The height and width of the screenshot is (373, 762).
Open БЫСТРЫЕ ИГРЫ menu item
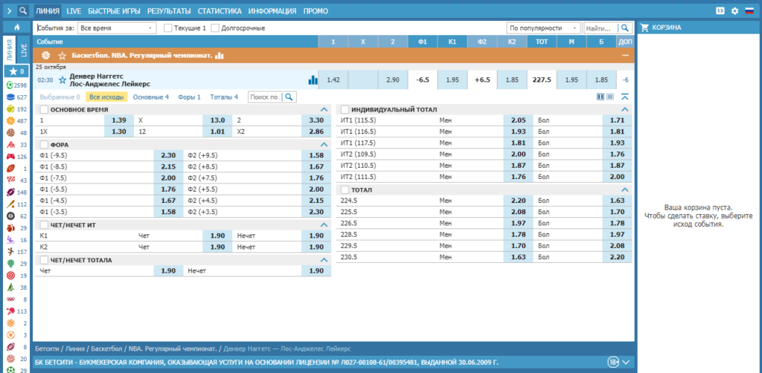(x=115, y=10)
